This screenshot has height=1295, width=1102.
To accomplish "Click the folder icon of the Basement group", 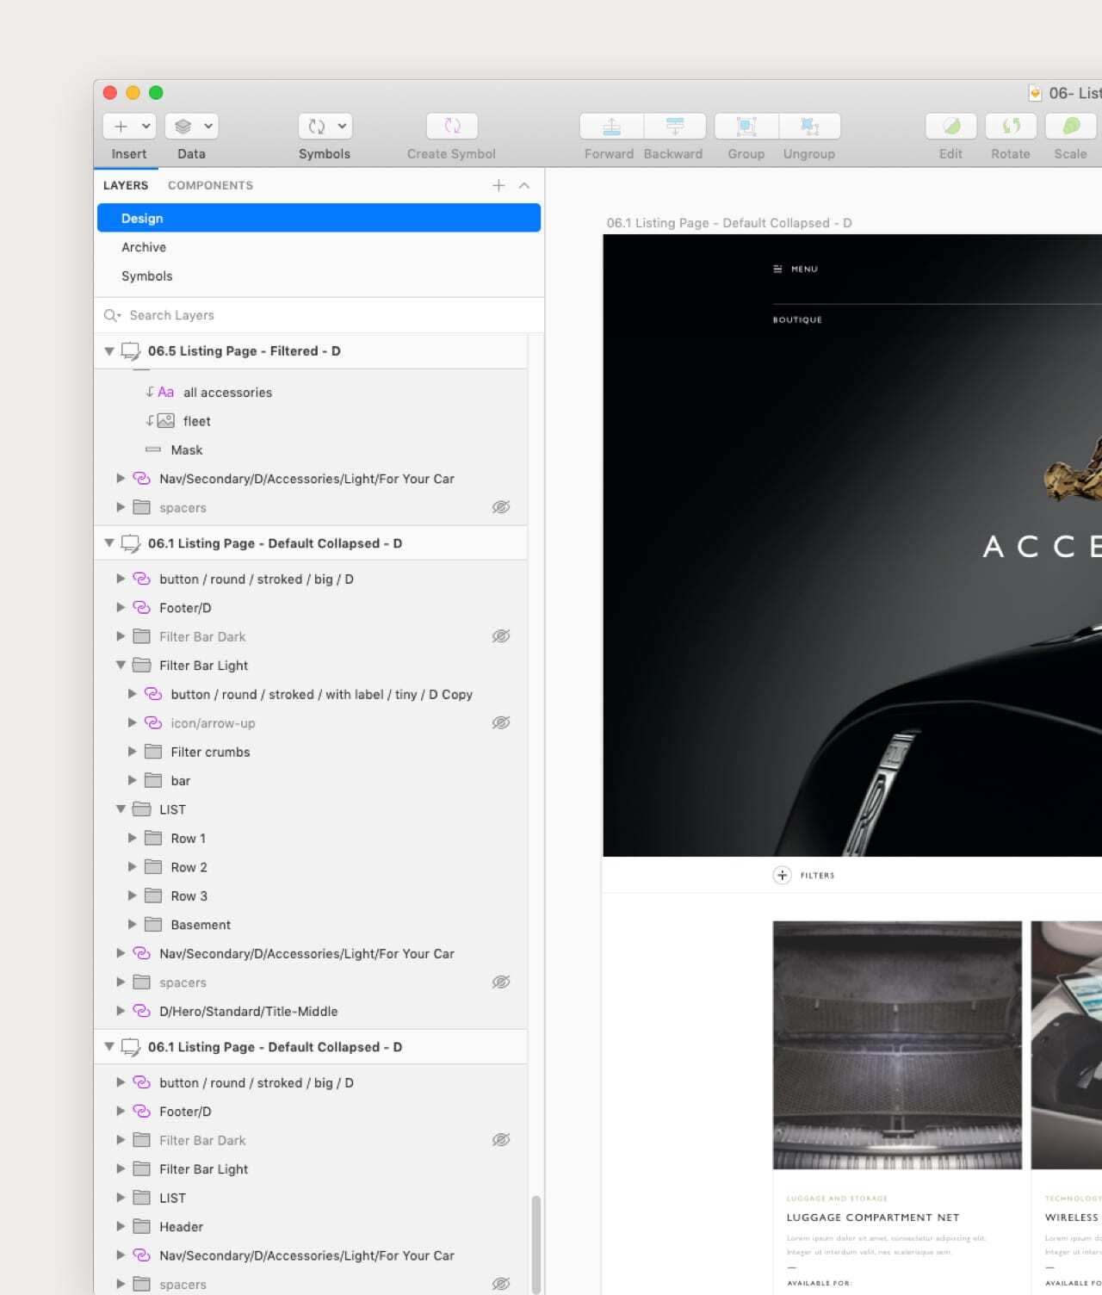I will 153,924.
